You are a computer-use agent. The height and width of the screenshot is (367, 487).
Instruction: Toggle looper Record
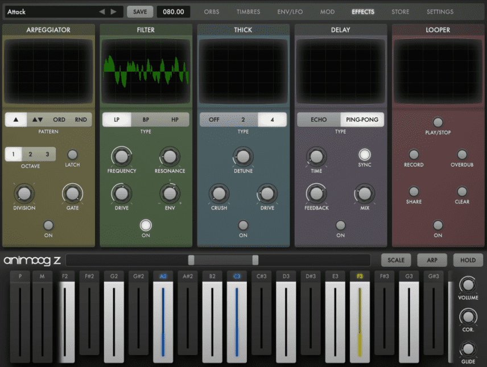tap(414, 154)
